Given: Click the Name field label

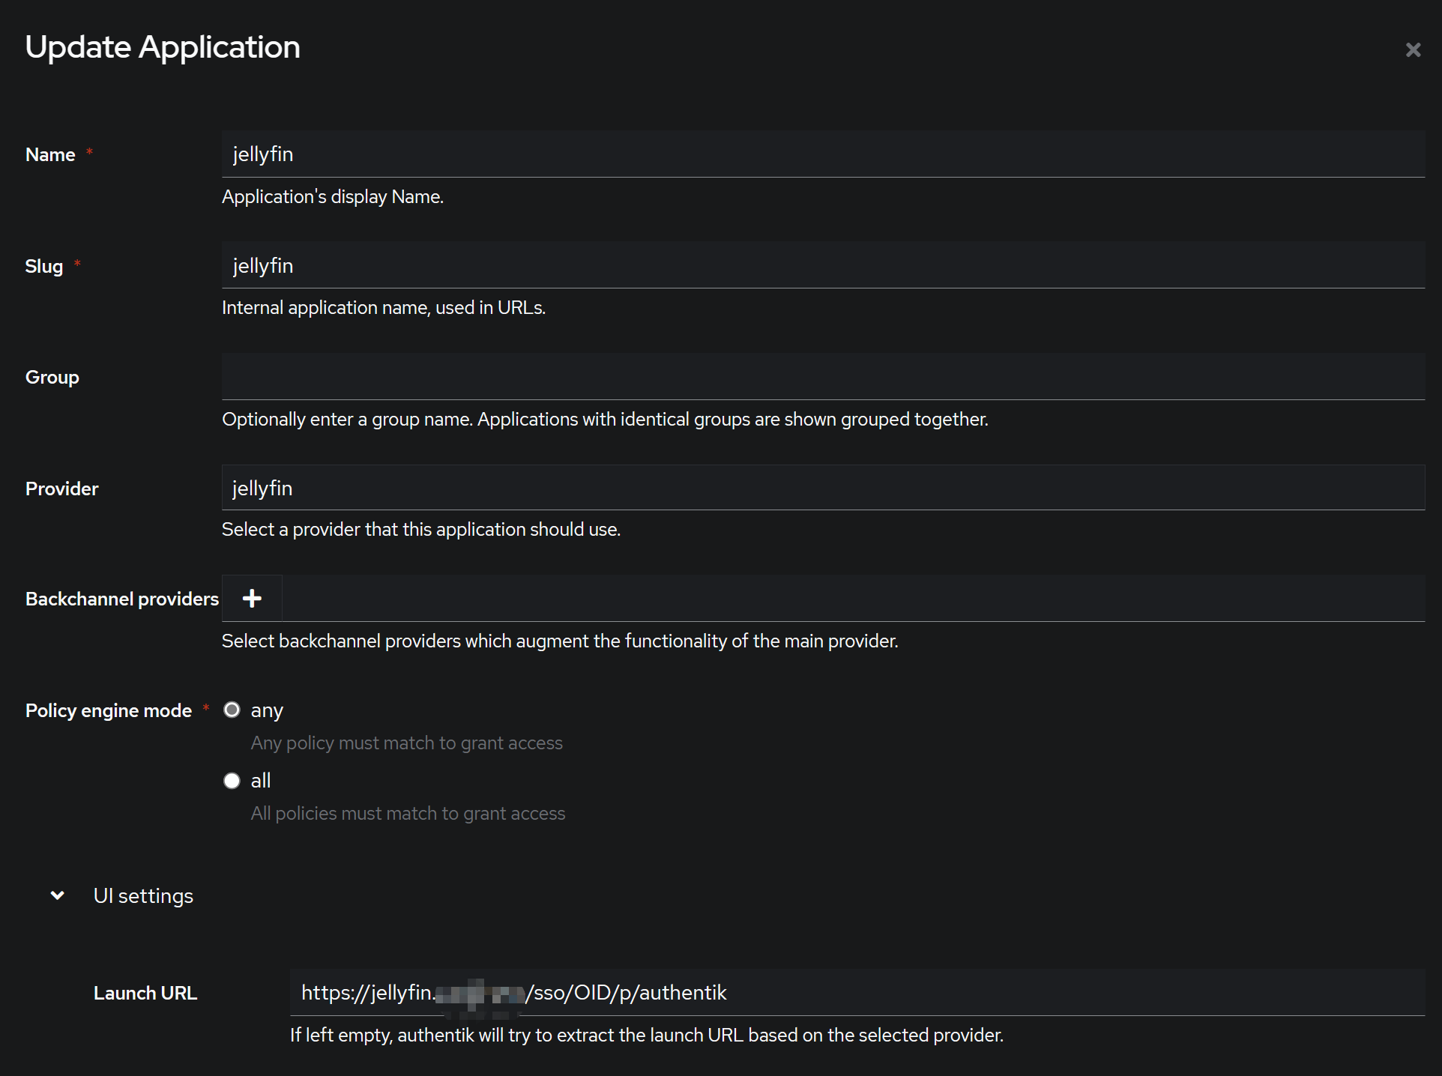Looking at the screenshot, I should coord(50,155).
